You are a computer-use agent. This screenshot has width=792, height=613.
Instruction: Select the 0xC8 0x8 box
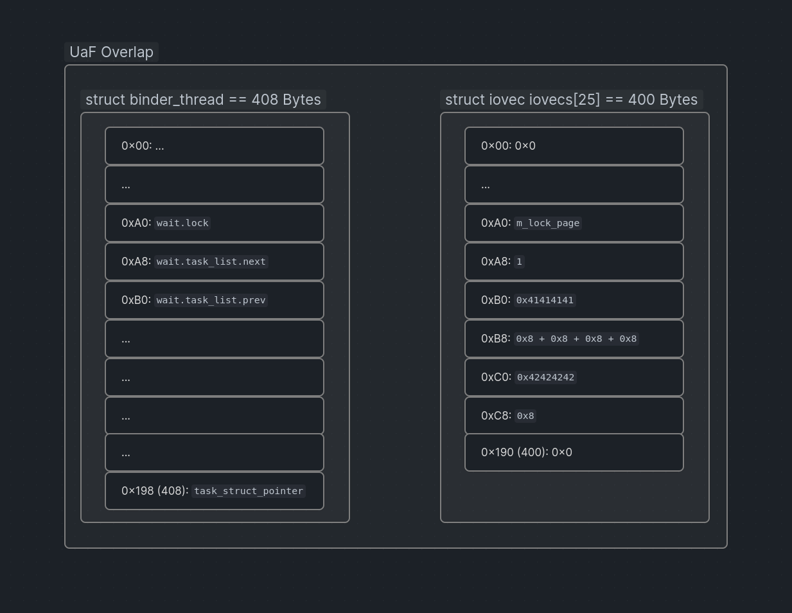point(574,416)
